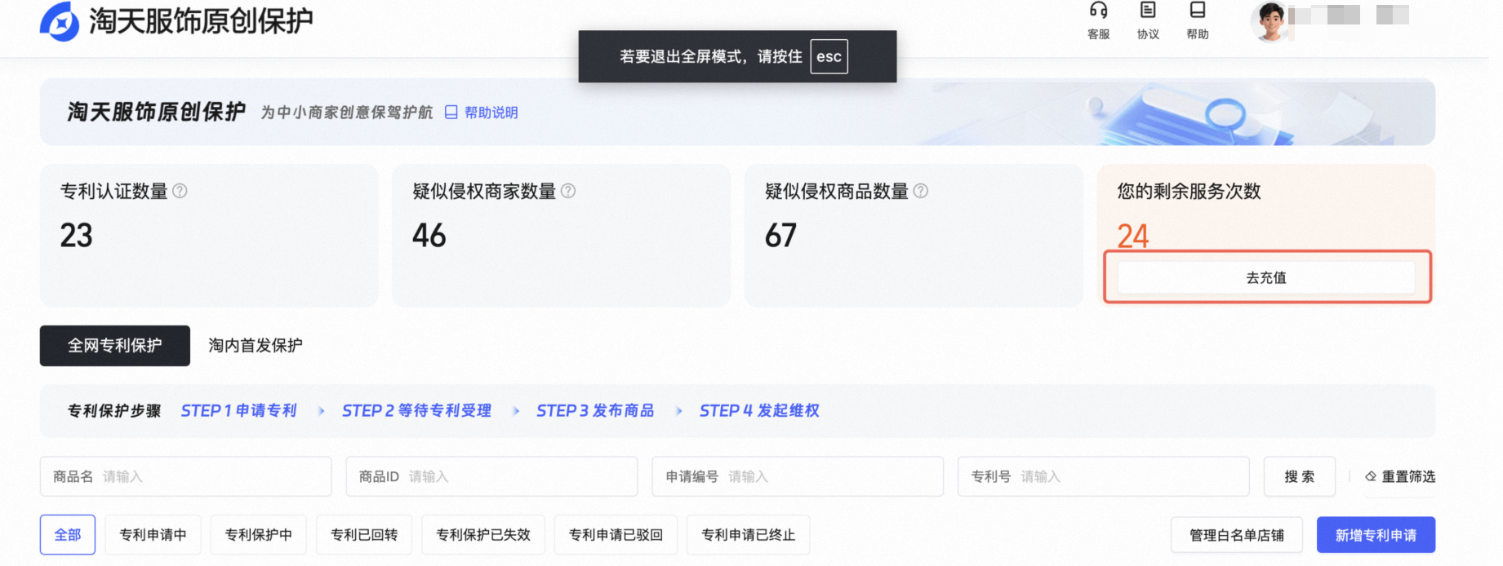Click the user avatar picture
The width and height of the screenshot is (1503, 566).
[x=1270, y=22]
